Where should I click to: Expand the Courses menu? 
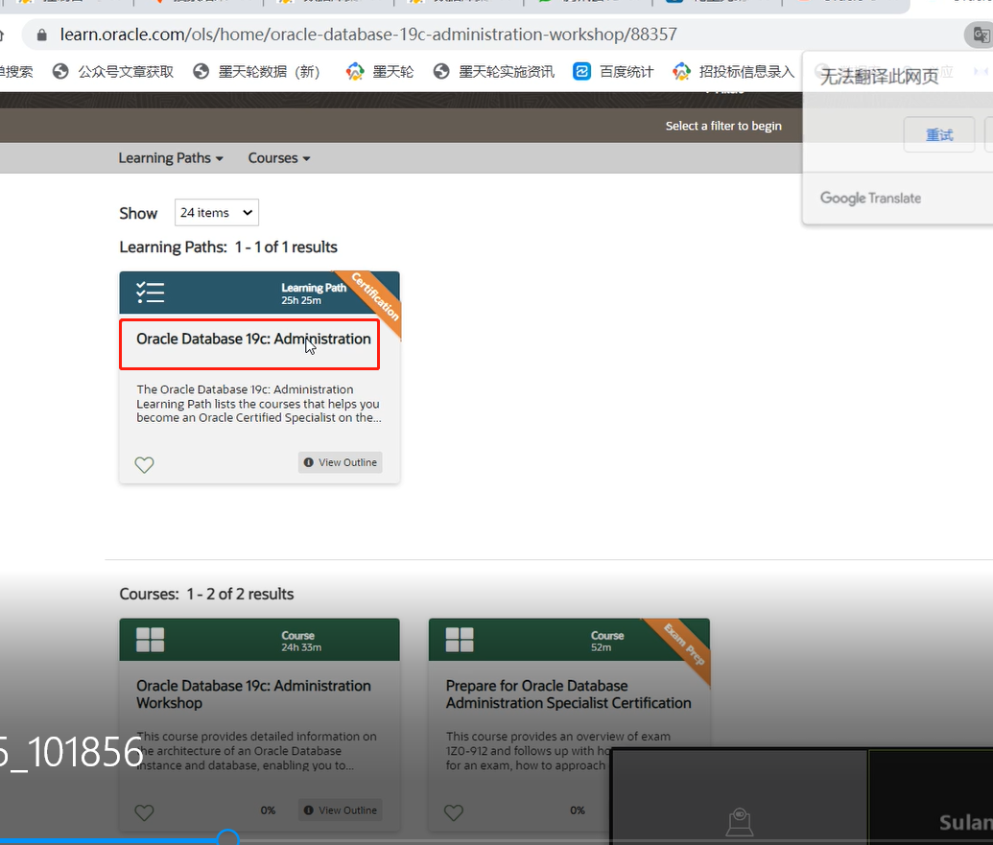point(278,158)
